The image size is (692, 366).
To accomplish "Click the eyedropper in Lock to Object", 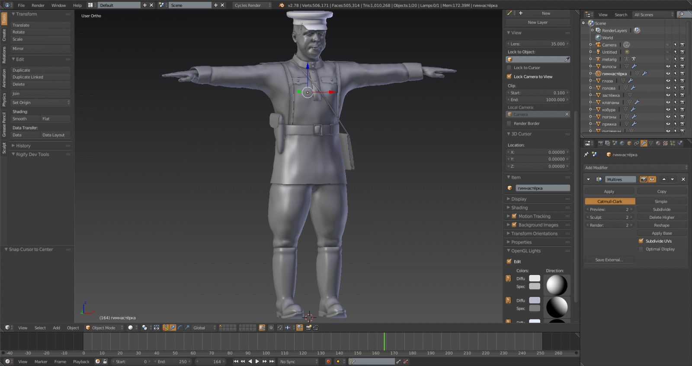I will (x=567, y=59).
